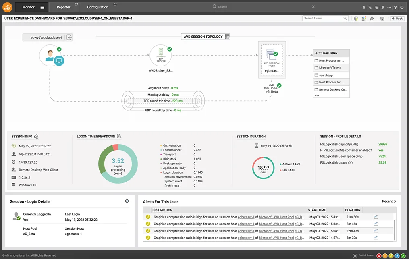Select the user avatar node in topology

click(x=50, y=56)
